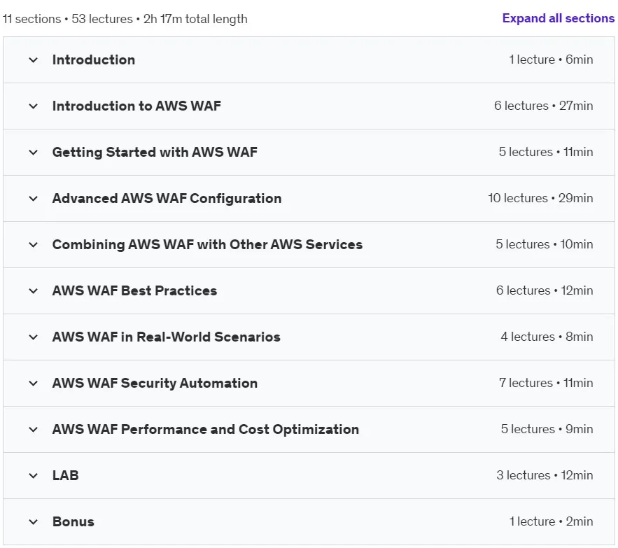Screen dimensions: 618x548
Task: Open the Introduction to AWS WAF title
Action: pos(136,106)
